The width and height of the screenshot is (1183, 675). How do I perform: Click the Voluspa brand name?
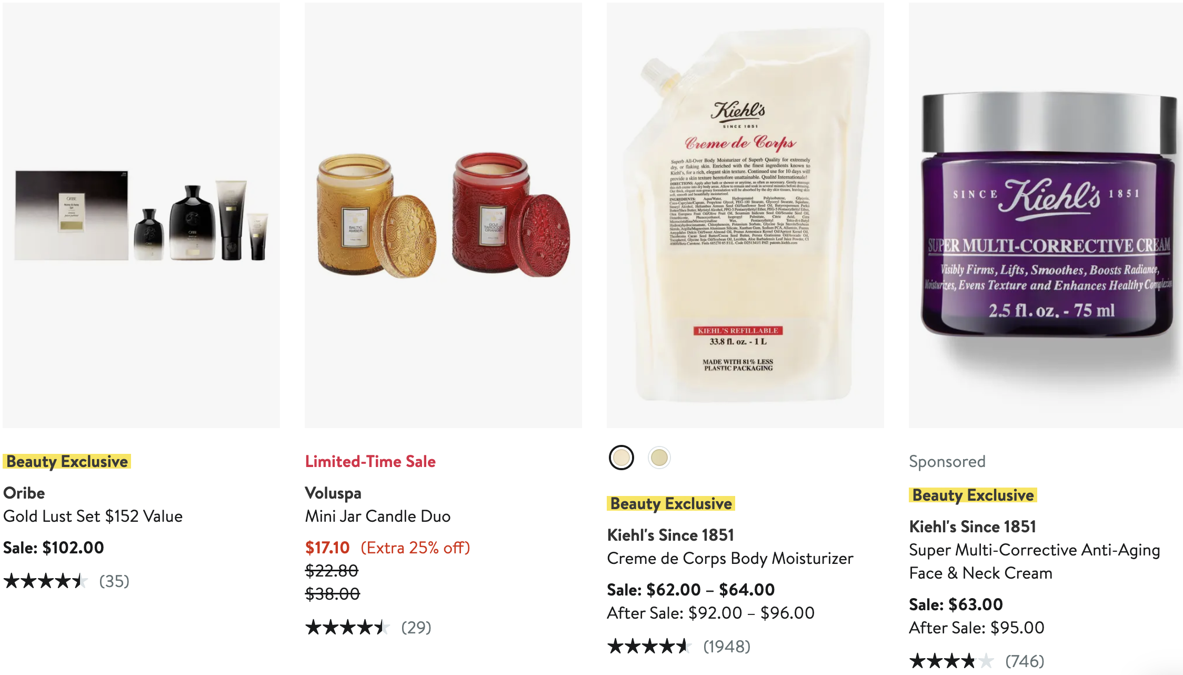[x=333, y=493]
